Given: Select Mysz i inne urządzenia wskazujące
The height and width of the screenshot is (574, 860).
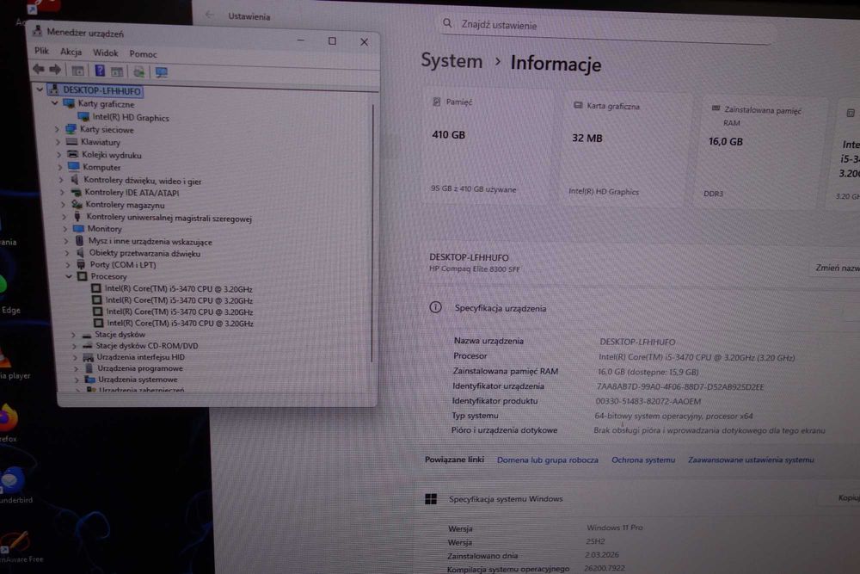Looking at the screenshot, I should point(150,242).
